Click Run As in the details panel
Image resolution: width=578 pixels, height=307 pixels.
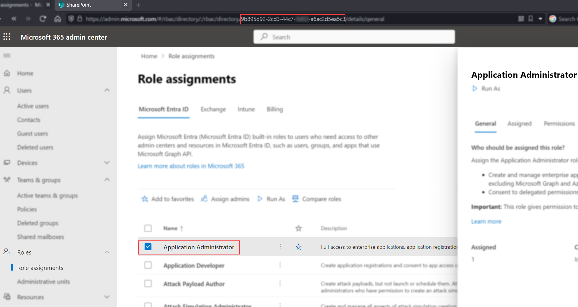tap(486, 89)
